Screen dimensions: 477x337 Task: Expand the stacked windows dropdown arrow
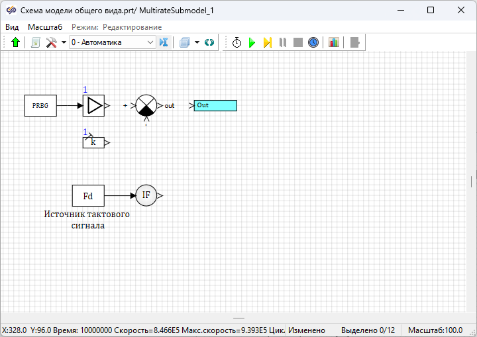[197, 42]
